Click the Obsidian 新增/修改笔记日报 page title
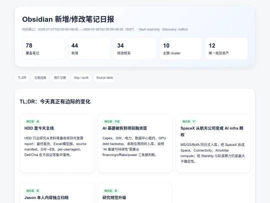This screenshot has width=270, height=203. pos(68,19)
